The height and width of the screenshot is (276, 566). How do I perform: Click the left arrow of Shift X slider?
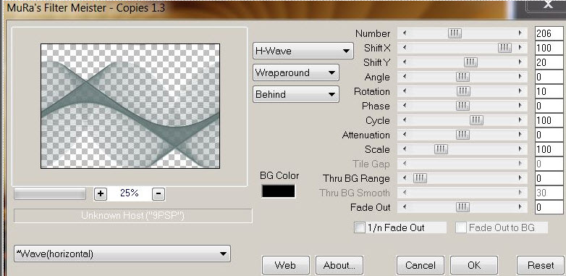(x=405, y=48)
